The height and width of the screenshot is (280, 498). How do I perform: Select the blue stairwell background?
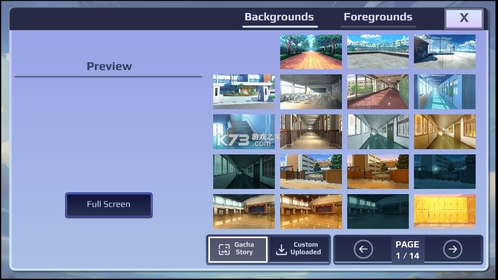click(244, 131)
